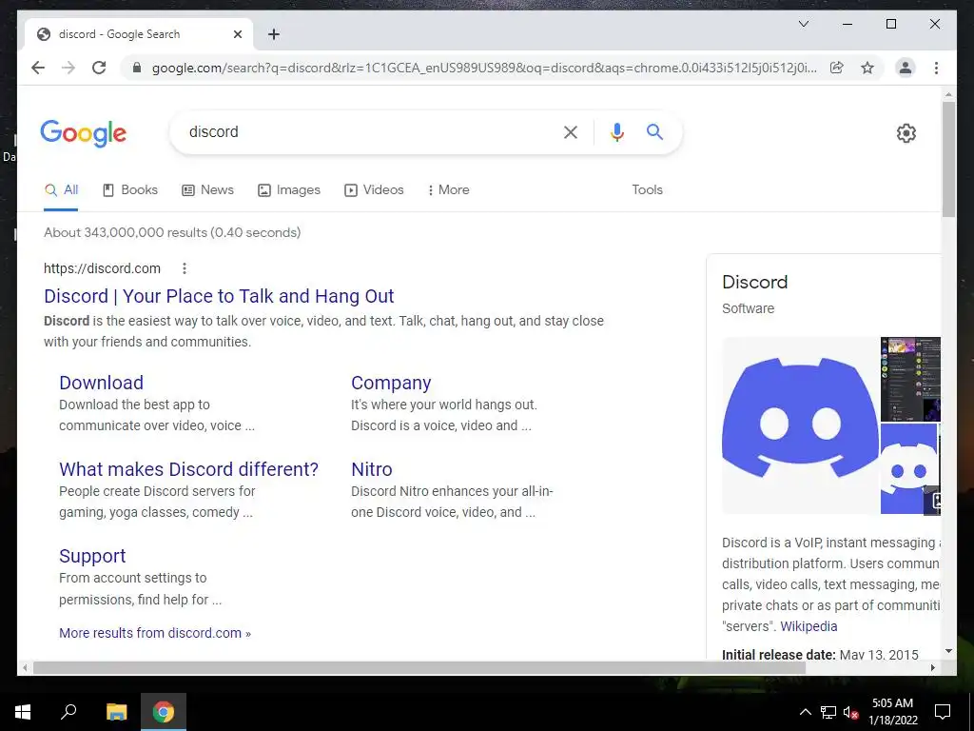Image resolution: width=974 pixels, height=731 pixels.
Task: Click the horizontal scrollbar left arrow
Action: 24,668
